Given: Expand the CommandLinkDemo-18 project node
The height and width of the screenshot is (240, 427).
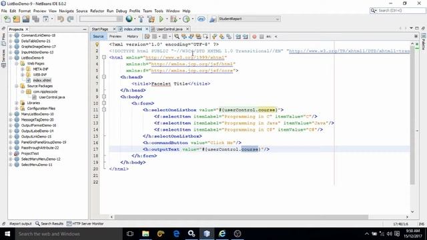Looking at the screenshot, I should point(11,35).
